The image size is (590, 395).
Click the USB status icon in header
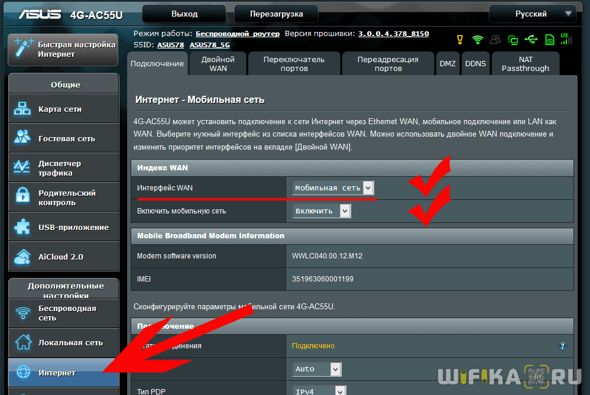[x=531, y=40]
